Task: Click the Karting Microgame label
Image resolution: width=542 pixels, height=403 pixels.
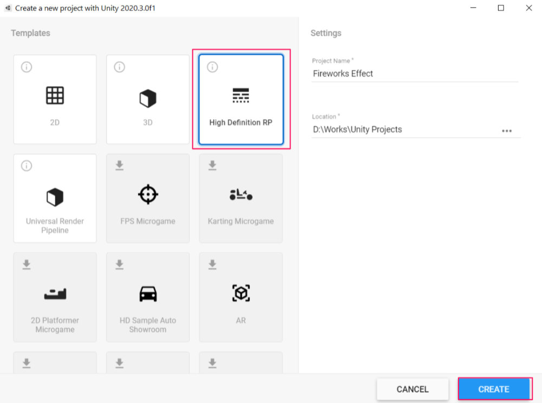Action: pos(241,222)
